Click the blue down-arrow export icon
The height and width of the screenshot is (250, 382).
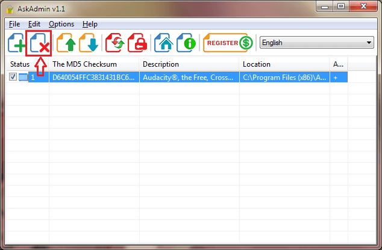click(89, 44)
